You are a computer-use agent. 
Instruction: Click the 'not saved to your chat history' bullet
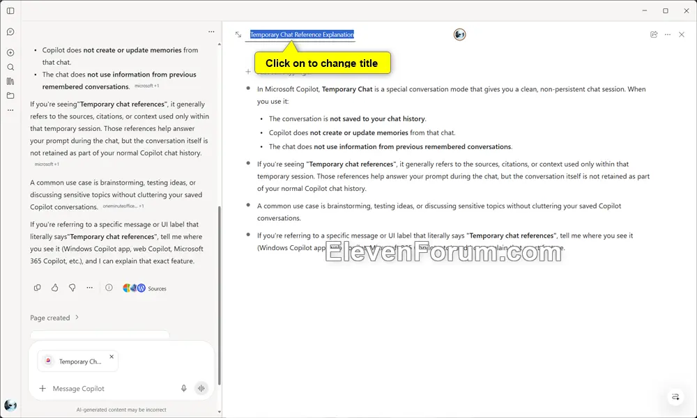coord(348,118)
